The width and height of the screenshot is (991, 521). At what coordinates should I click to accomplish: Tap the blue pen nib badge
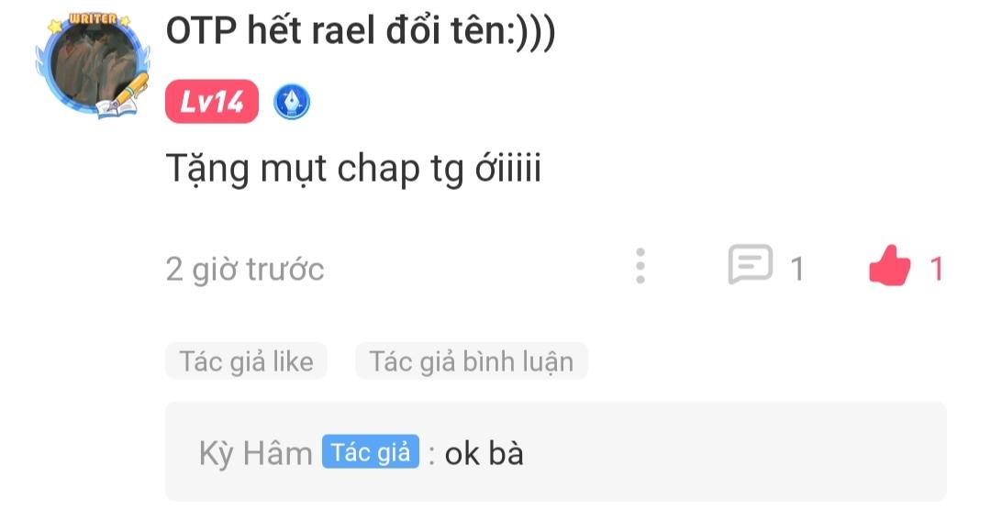(x=292, y=103)
